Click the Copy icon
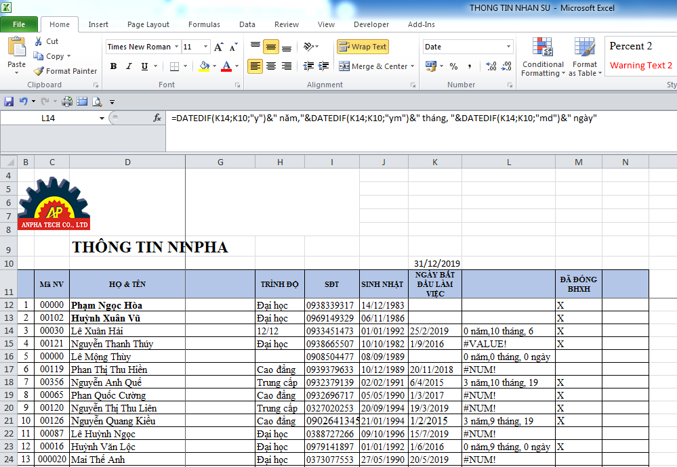 39,56
